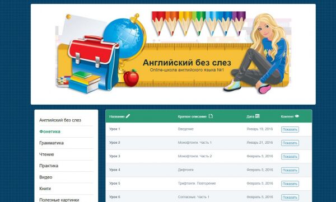Click the Январь 19, 2016 date
The image size is (336, 202).
click(x=259, y=129)
